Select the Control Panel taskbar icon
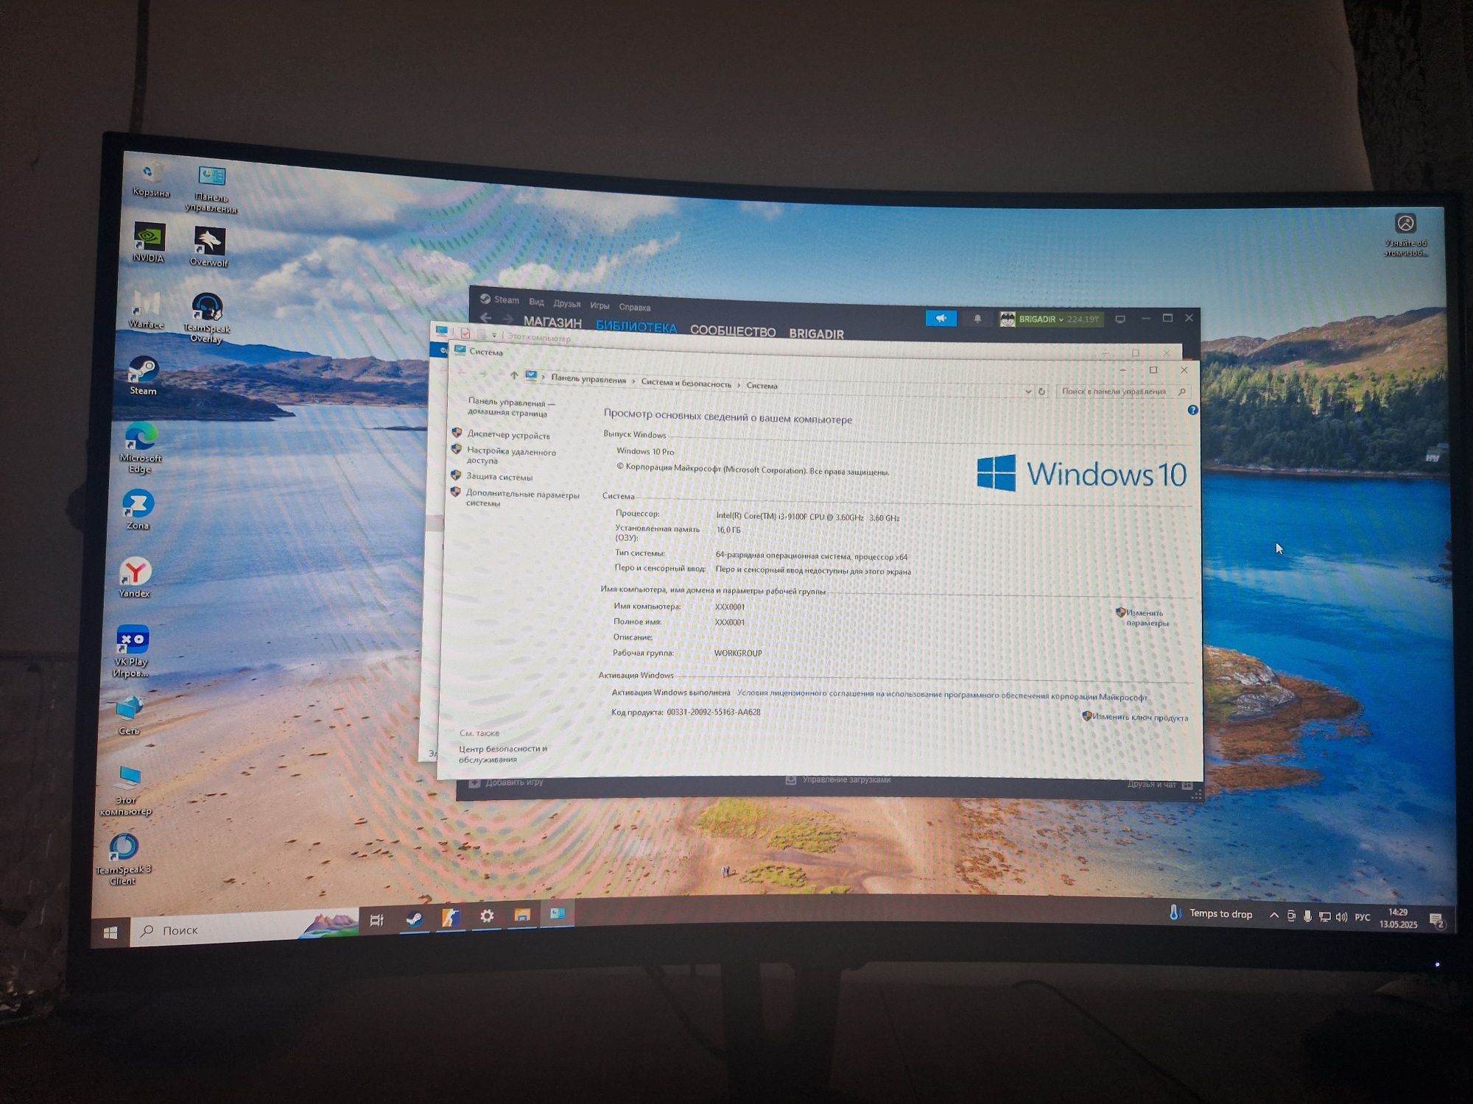Image resolution: width=1473 pixels, height=1104 pixels. click(x=558, y=913)
